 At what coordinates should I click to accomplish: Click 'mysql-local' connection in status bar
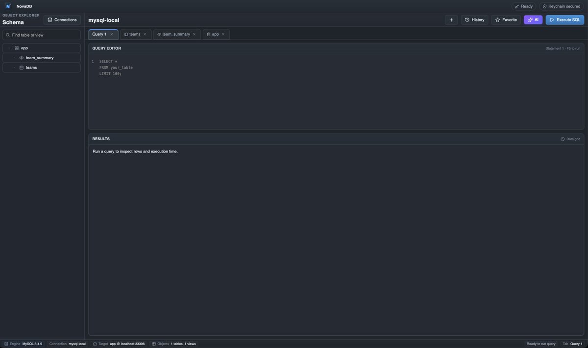tap(77, 344)
